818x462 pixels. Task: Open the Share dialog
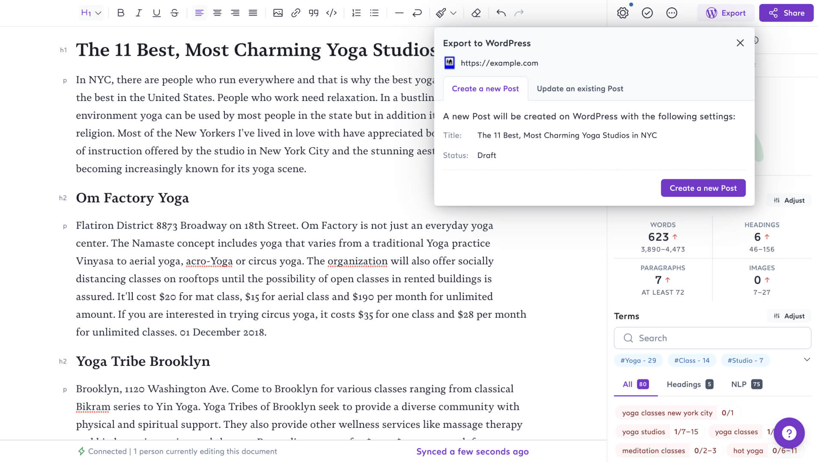(786, 13)
